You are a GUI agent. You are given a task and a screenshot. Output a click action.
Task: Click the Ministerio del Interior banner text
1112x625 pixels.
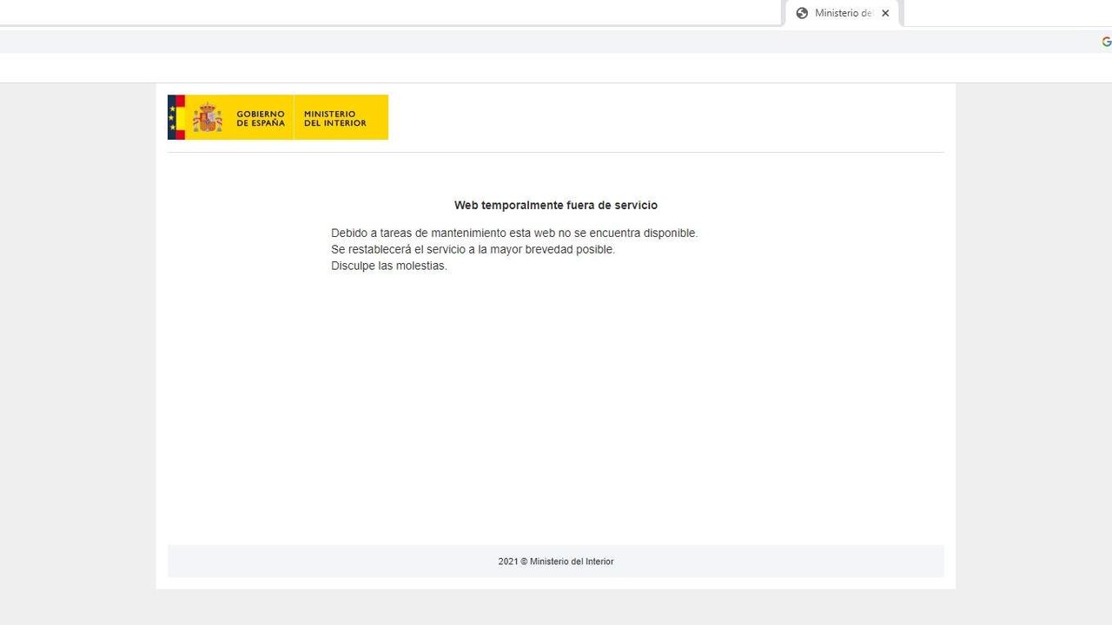[x=335, y=119]
